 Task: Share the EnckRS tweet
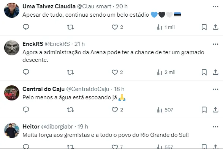tap(215, 72)
